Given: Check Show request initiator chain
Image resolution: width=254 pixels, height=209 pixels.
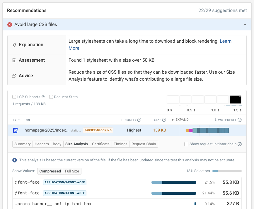Looking at the screenshot, I should pyautogui.click(x=186, y=144).
